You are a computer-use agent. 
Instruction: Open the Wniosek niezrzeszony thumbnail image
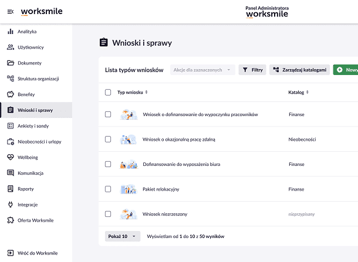click(x=128, y=214)
